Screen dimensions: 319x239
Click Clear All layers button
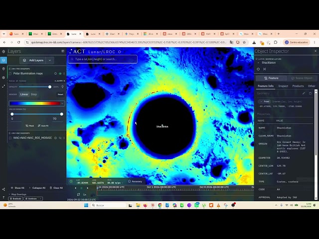(56, 188)
